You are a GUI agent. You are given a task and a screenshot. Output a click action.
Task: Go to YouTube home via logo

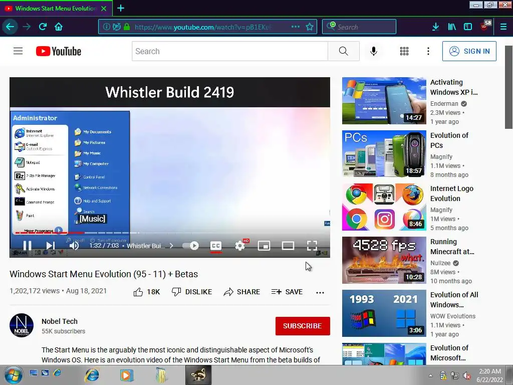(x=59, y=51)
